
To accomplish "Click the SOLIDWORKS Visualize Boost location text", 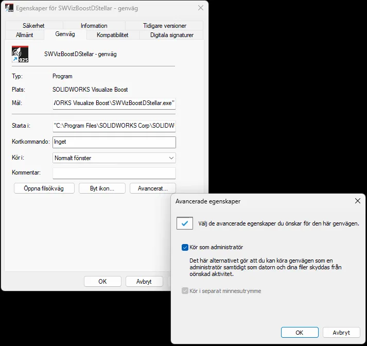I will tap(90, 90).
